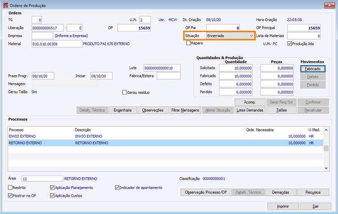The width and height of the screenshot is (338, 214).
Task: Open the Recursos button
Action: pyautogui.click(x=313, y=192)
